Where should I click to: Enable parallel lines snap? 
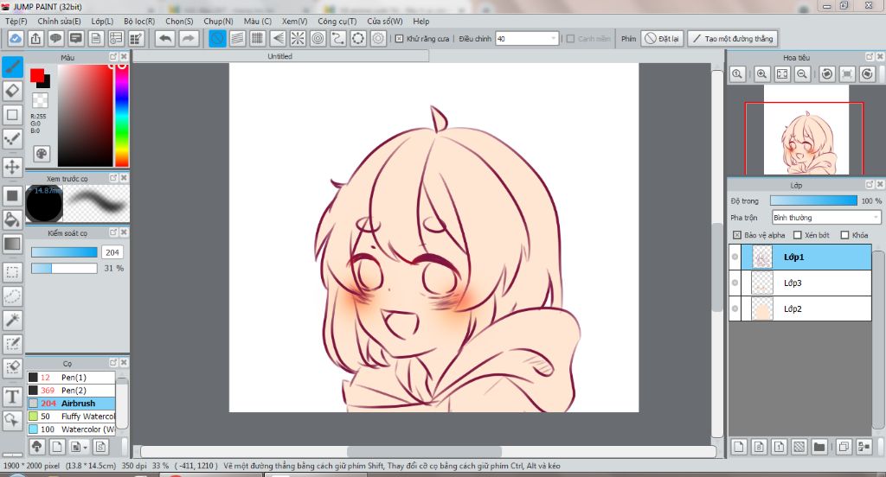237,38
